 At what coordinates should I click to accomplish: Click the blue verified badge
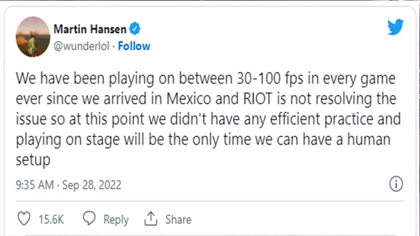135,29
